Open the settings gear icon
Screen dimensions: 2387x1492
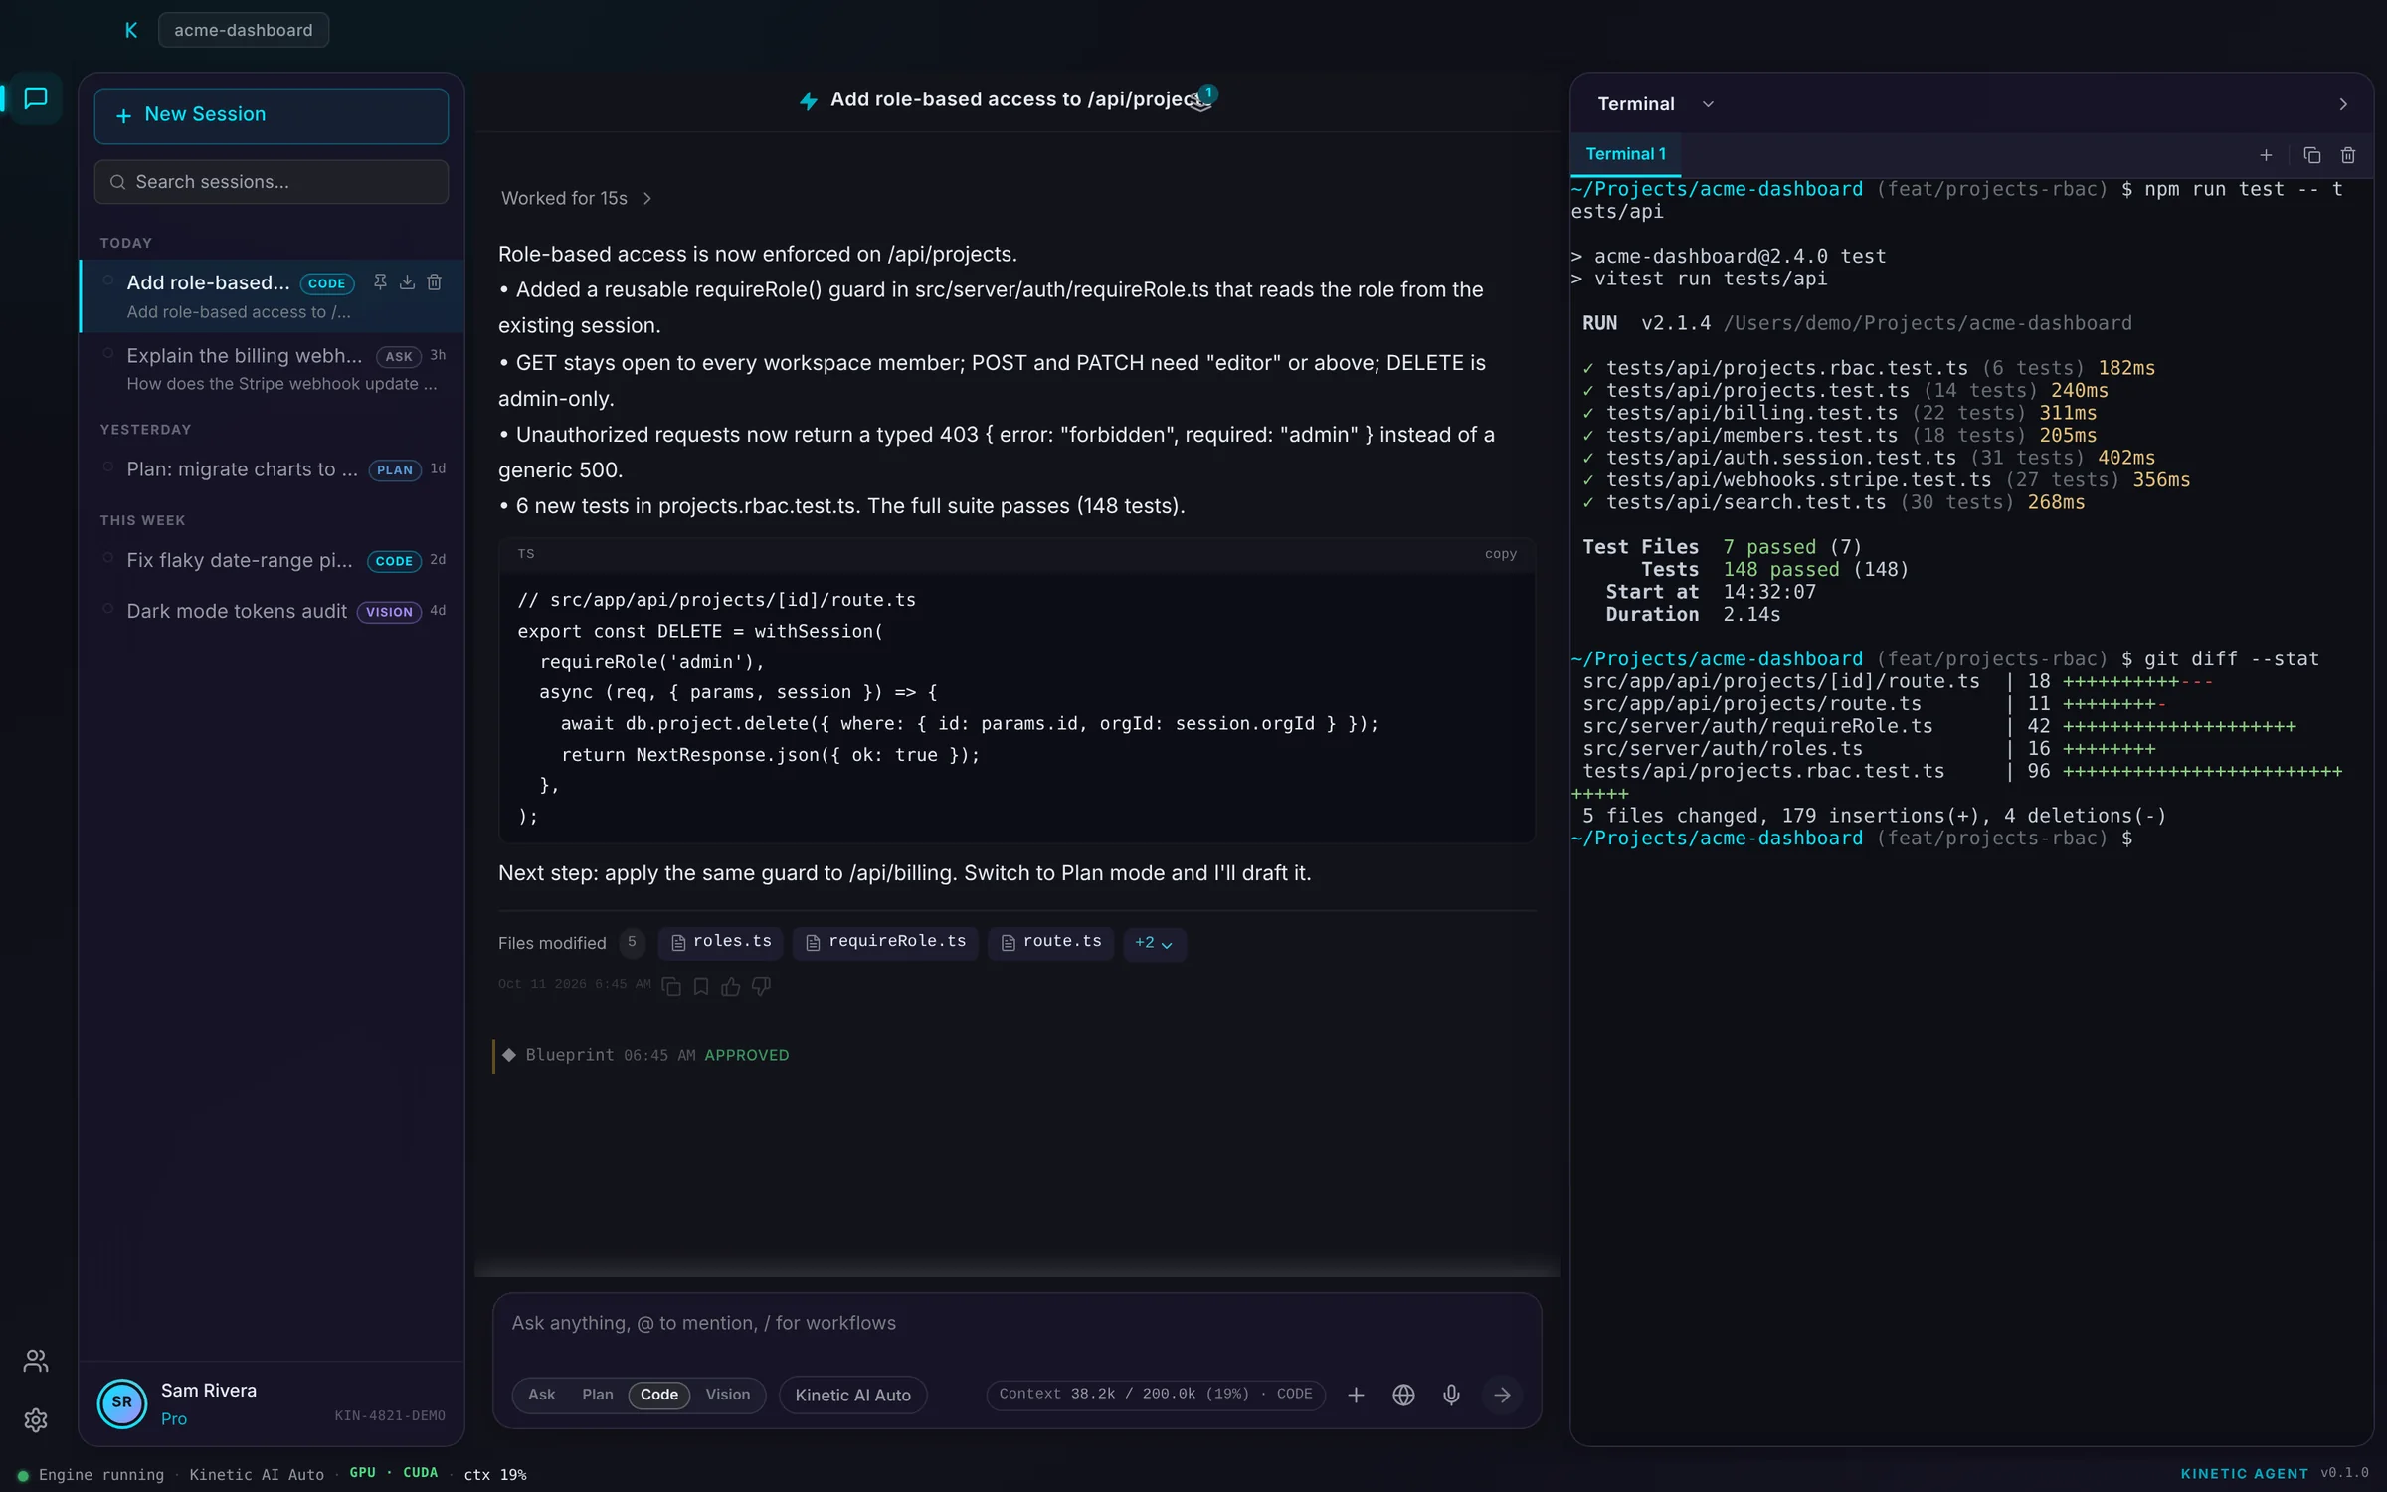click(36, 1420)
